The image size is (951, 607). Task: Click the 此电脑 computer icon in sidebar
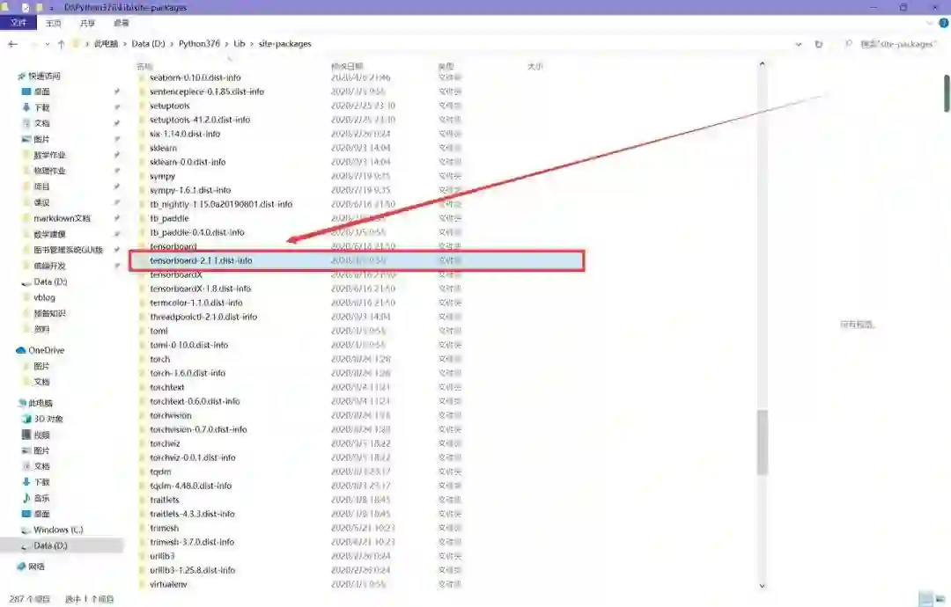(x=22, y=403)
